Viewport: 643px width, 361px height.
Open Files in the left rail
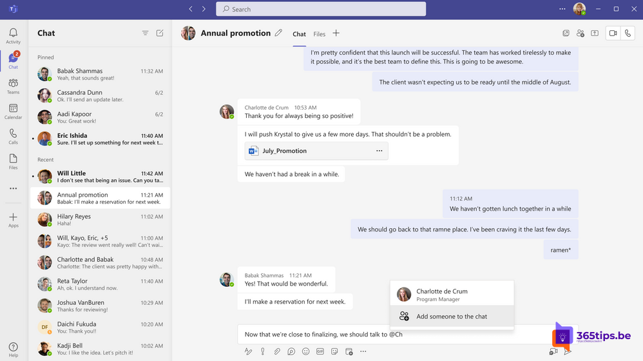13,161
